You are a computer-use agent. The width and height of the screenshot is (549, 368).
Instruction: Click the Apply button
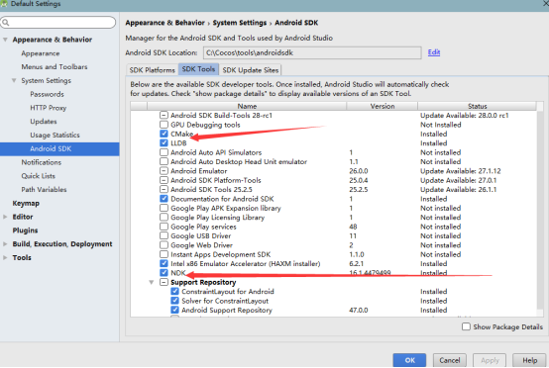tap(490, 360)
